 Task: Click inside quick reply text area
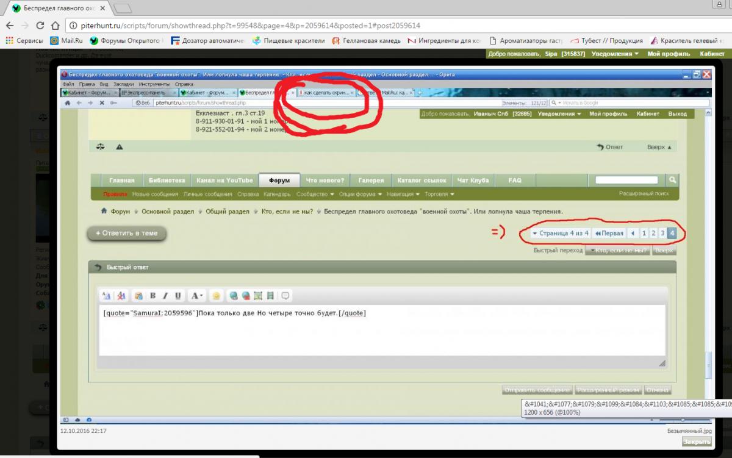click(x=382, y=332)
